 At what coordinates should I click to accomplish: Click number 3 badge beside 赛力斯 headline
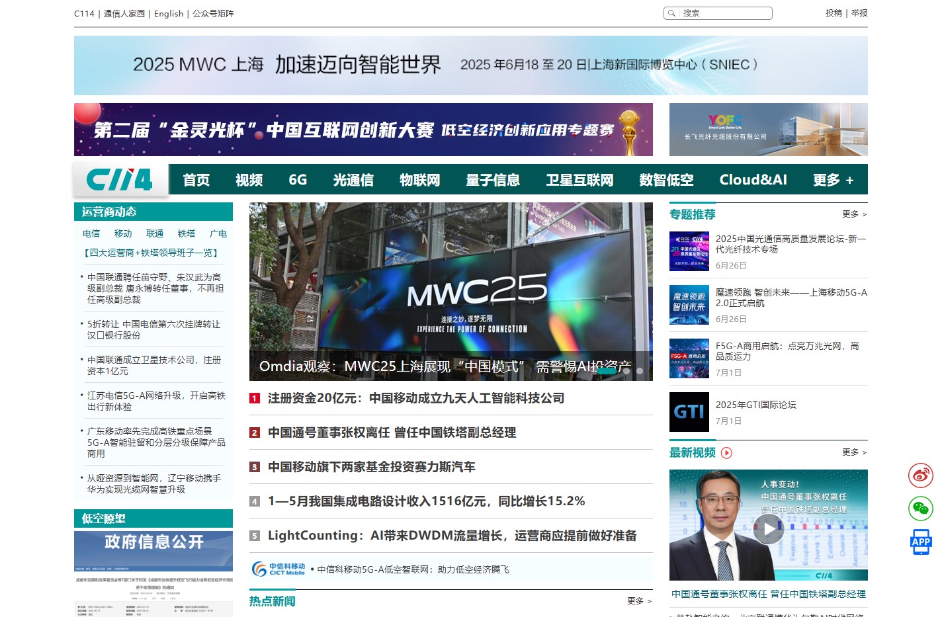coord(254,467)
